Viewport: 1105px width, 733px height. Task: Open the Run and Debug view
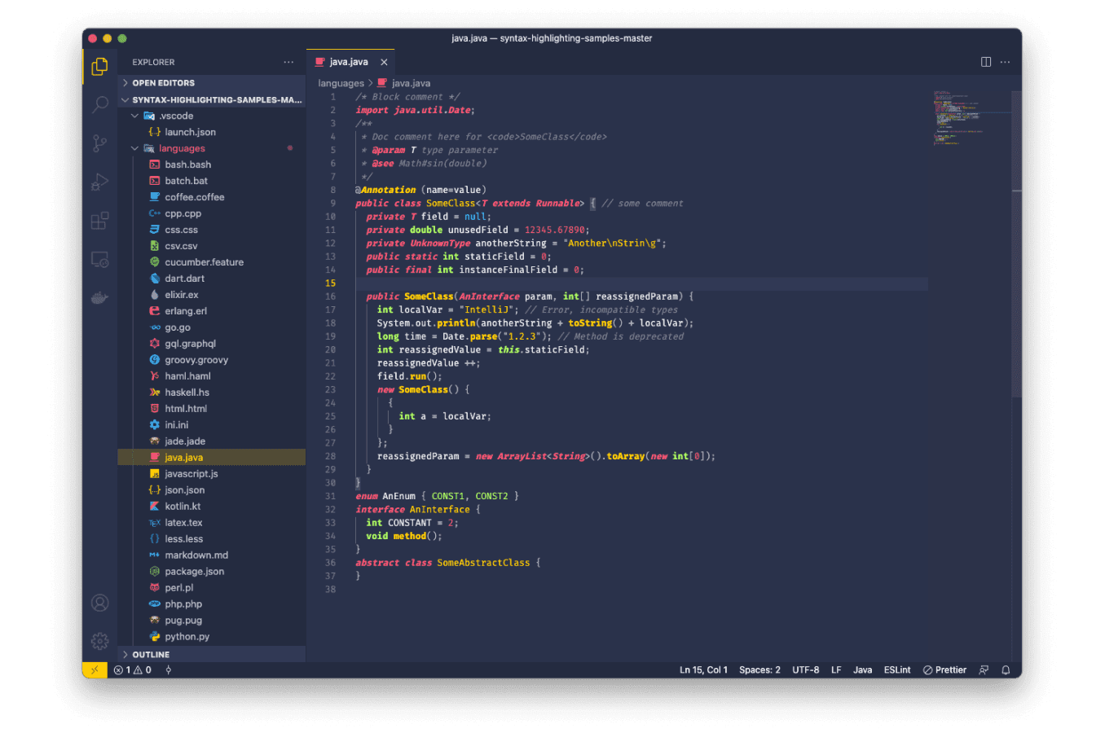[x=99, y=182]
